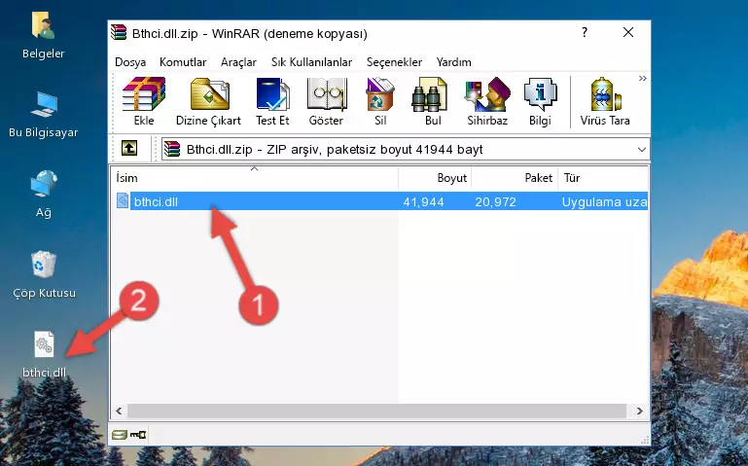Expand hidden toolbar items chevron
This screenshot has width=748, height=466.
click(643, 78)
